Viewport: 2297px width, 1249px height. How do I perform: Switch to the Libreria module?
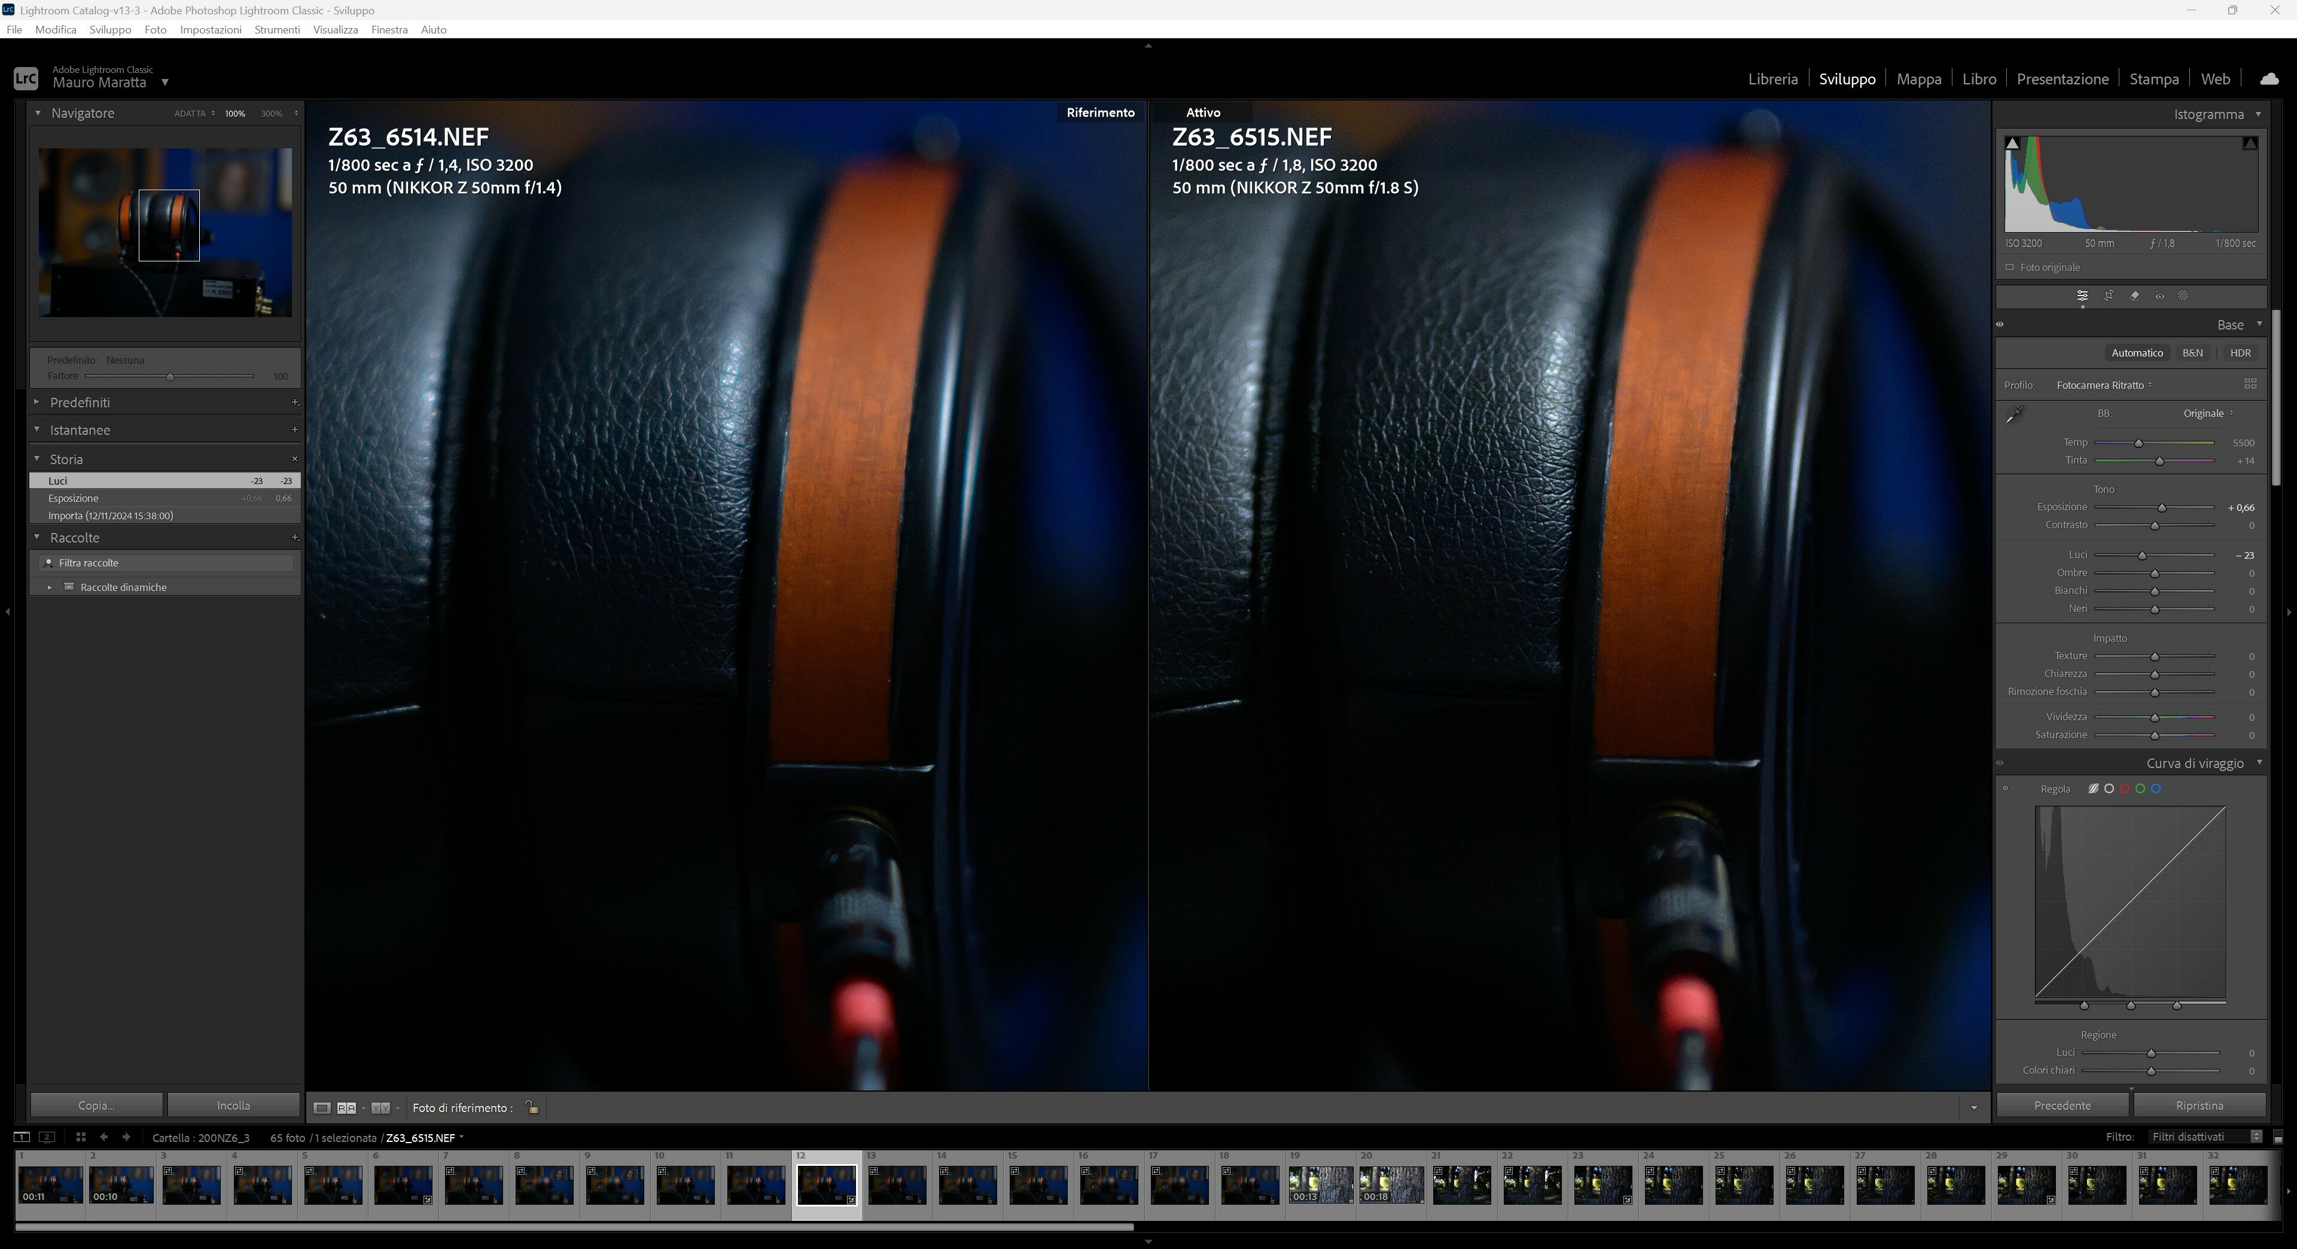1772,78
